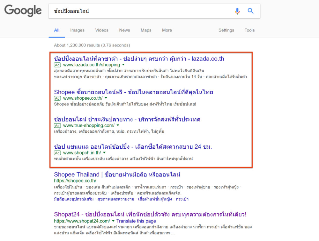
Task: Expand the dropdown arrow after lazada.co.th/shopping
Action: 123,65
